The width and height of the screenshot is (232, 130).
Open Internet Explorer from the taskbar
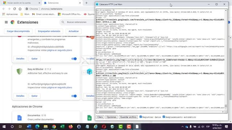pos(96,127)
